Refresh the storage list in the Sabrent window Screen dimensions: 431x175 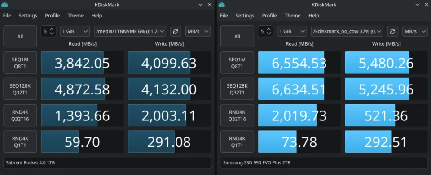176,31
